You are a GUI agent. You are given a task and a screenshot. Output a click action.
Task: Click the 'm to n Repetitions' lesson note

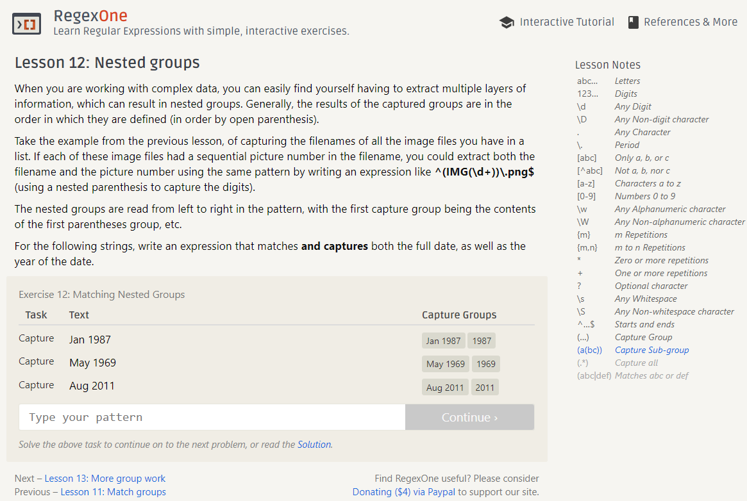coord(650,247)
